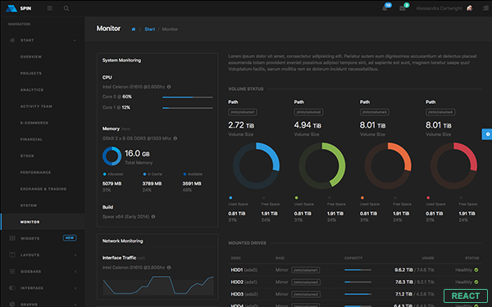
Task: Expand the Layouts submenu chevron
Action: 75,255
